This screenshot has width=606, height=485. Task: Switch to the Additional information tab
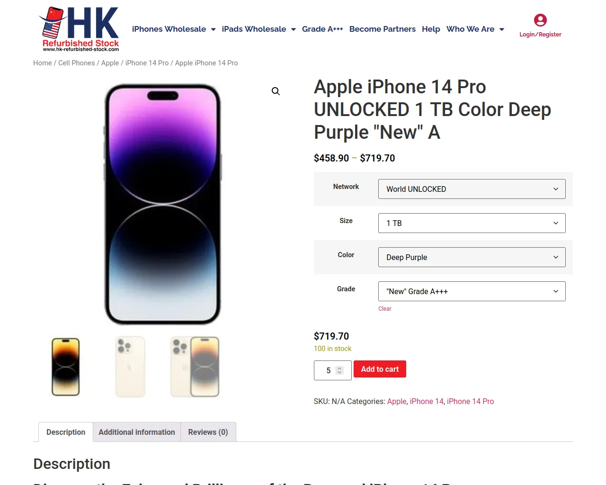click(137, 432)
